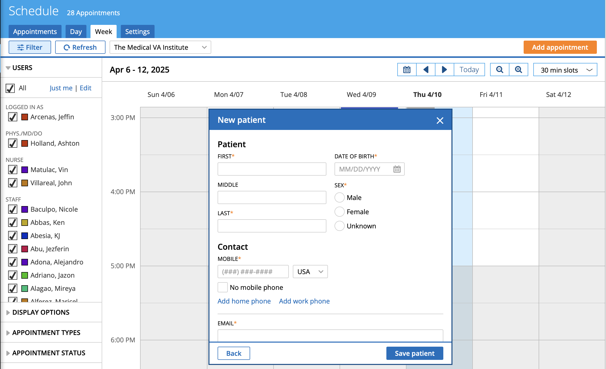
Task: Click the Add home phone link
Action: [244, 301]
